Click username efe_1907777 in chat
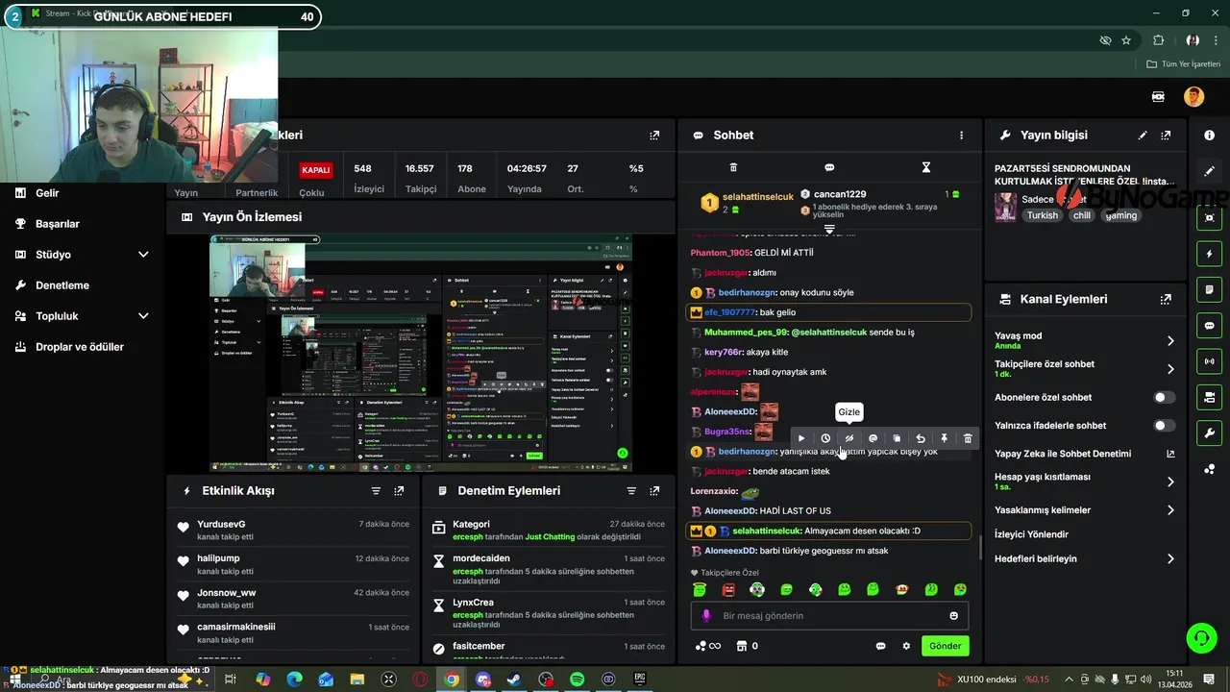The width and height of the screenshot is (1230, 692). coord(729,312)
